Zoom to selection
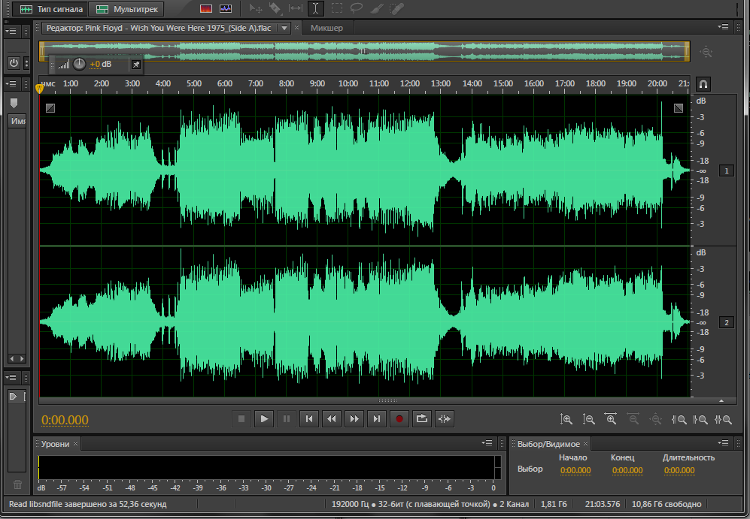 point(723,419)
